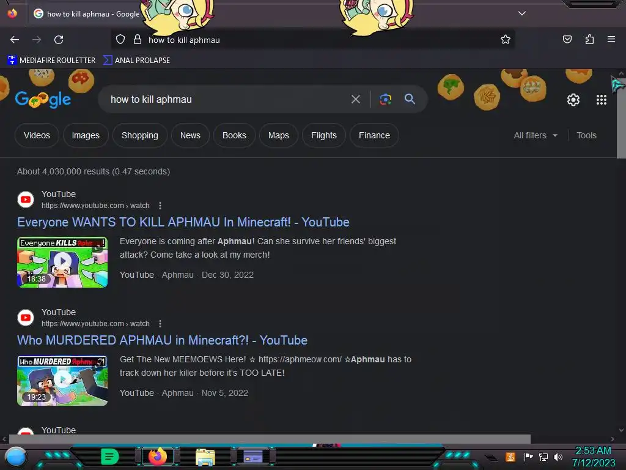
Task: Open the volume speaker tray icon
Action: coord(558,457)
